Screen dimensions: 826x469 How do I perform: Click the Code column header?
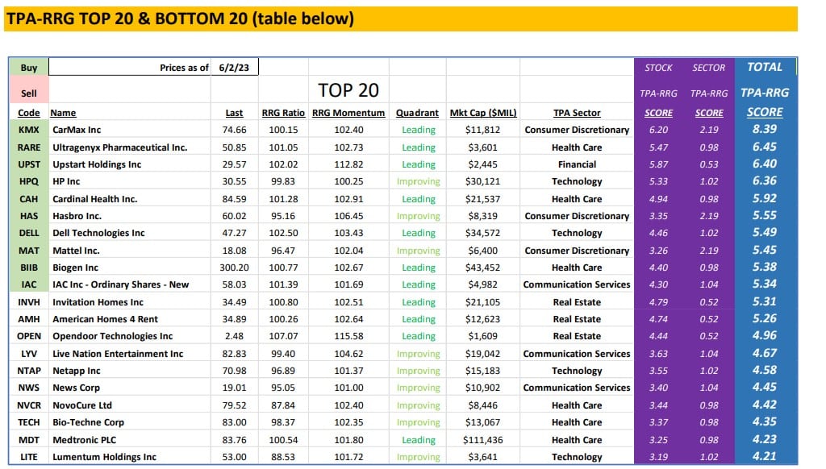coord(28,113)
